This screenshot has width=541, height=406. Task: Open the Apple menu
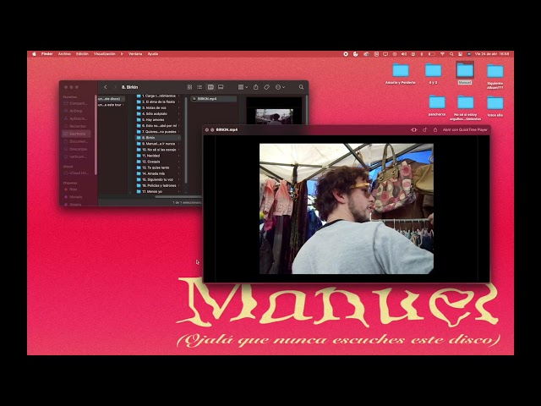point(34,54)
